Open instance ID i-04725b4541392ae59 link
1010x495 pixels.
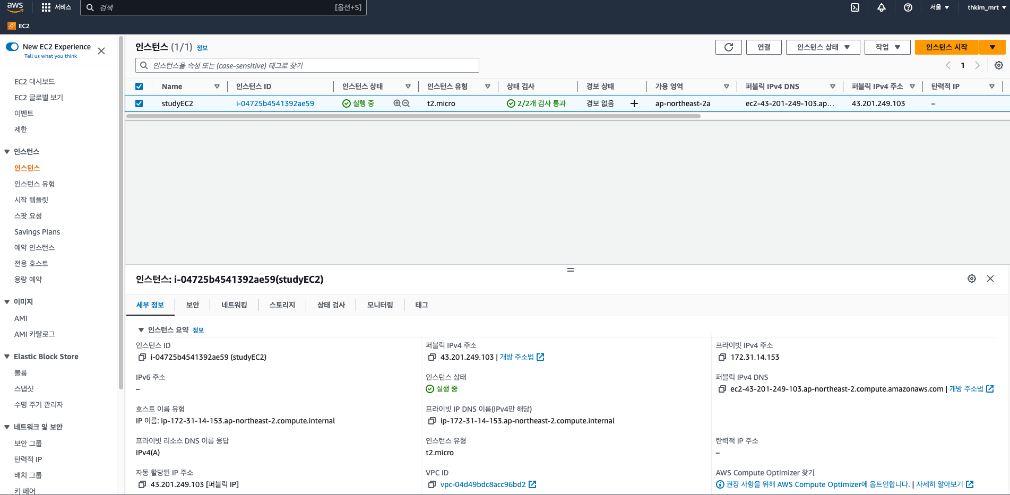point(275,103)
